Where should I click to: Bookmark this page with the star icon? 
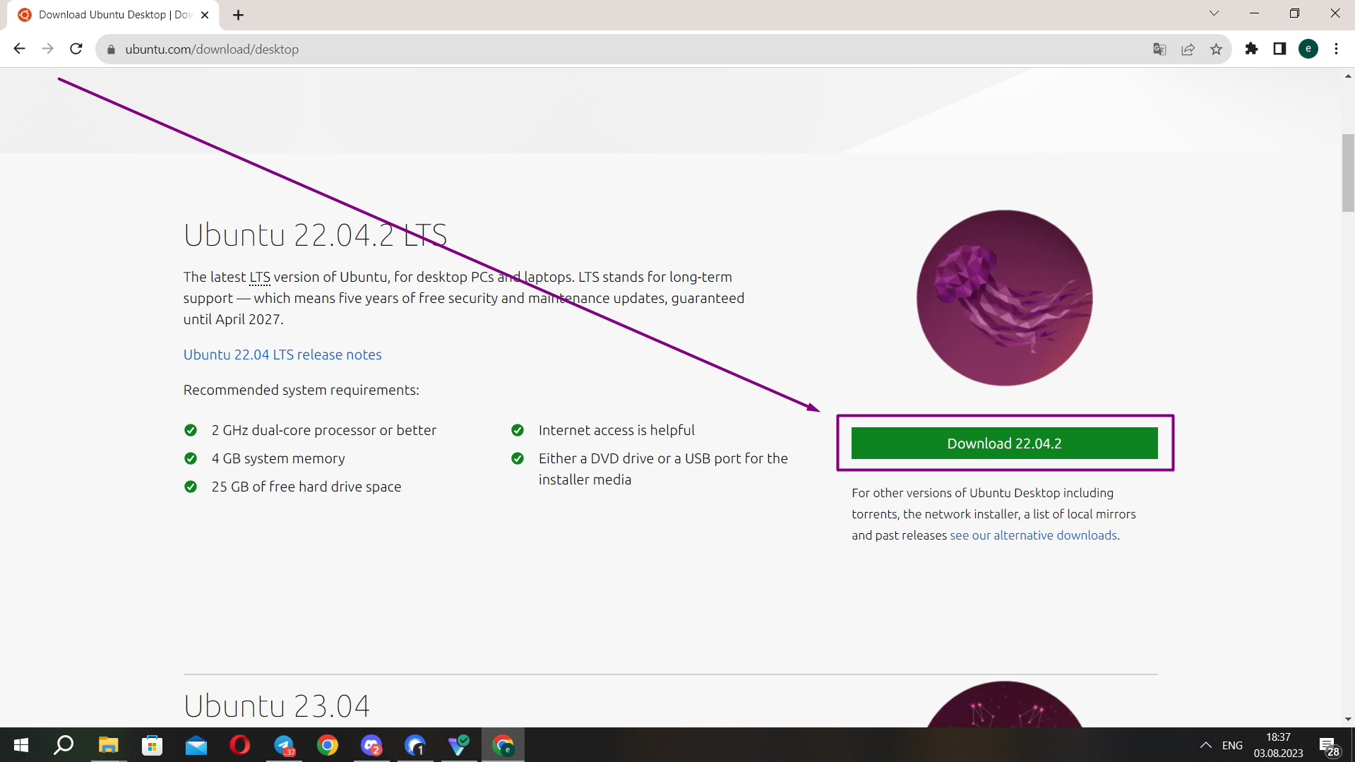[1216, 49]
